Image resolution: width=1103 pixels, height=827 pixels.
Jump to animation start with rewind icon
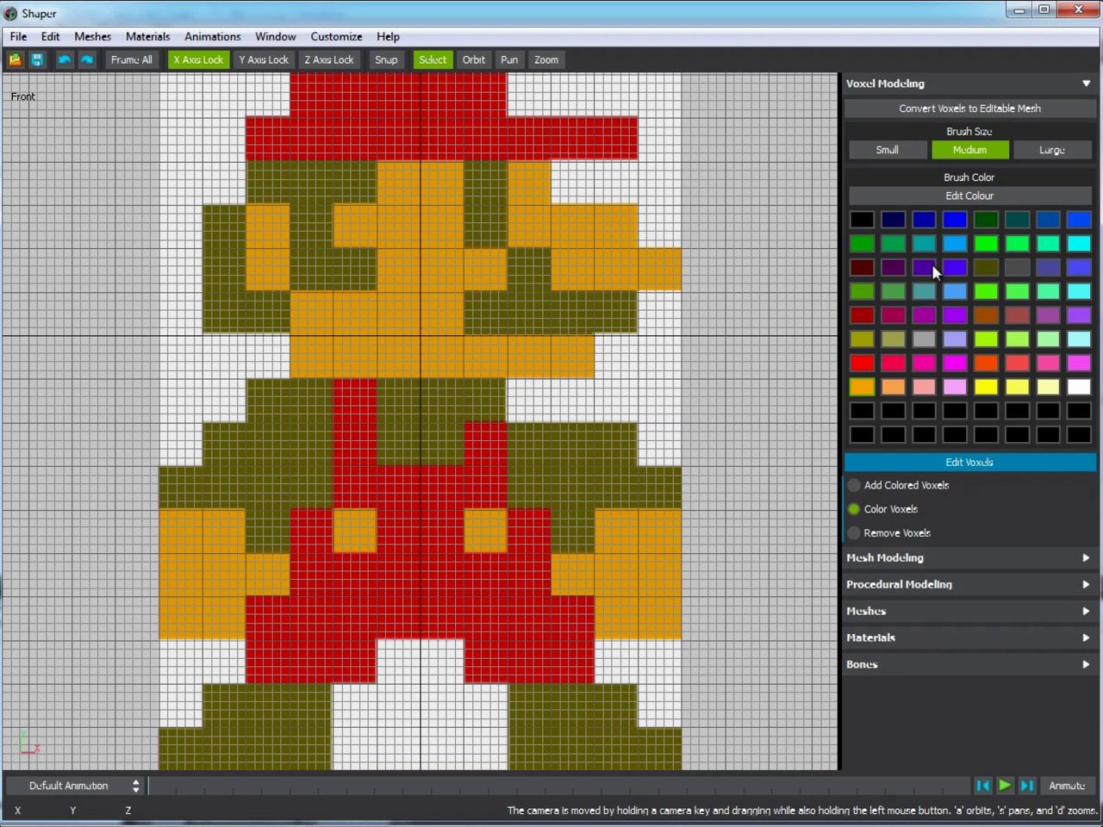(x=982, y=786)
